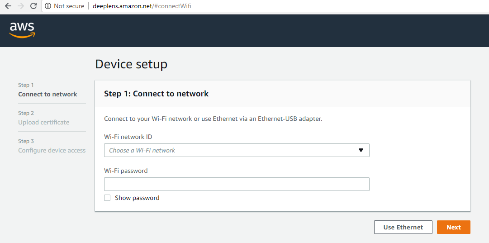Viewport: 489px width, 243px height.
Task: Focus the Wi-Fi password field
Action: point(236,184)
